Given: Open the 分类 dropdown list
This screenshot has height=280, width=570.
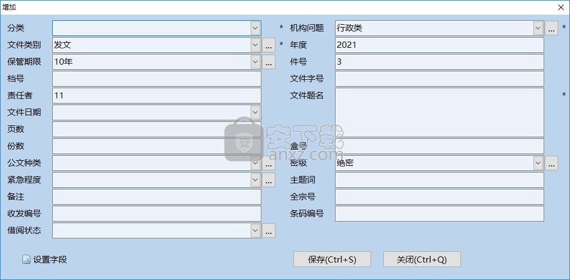Looking at the screenshot, I should pos(255,28).
